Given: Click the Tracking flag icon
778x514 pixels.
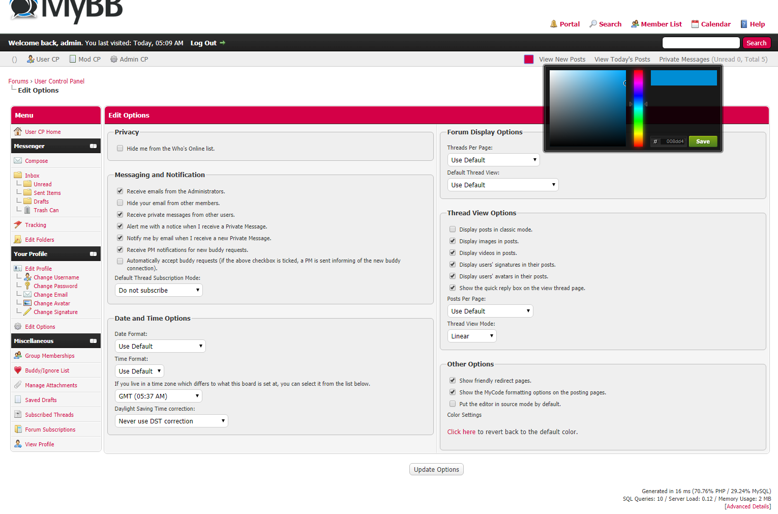Looking at the screenshot, I should (x=18, y=225).
